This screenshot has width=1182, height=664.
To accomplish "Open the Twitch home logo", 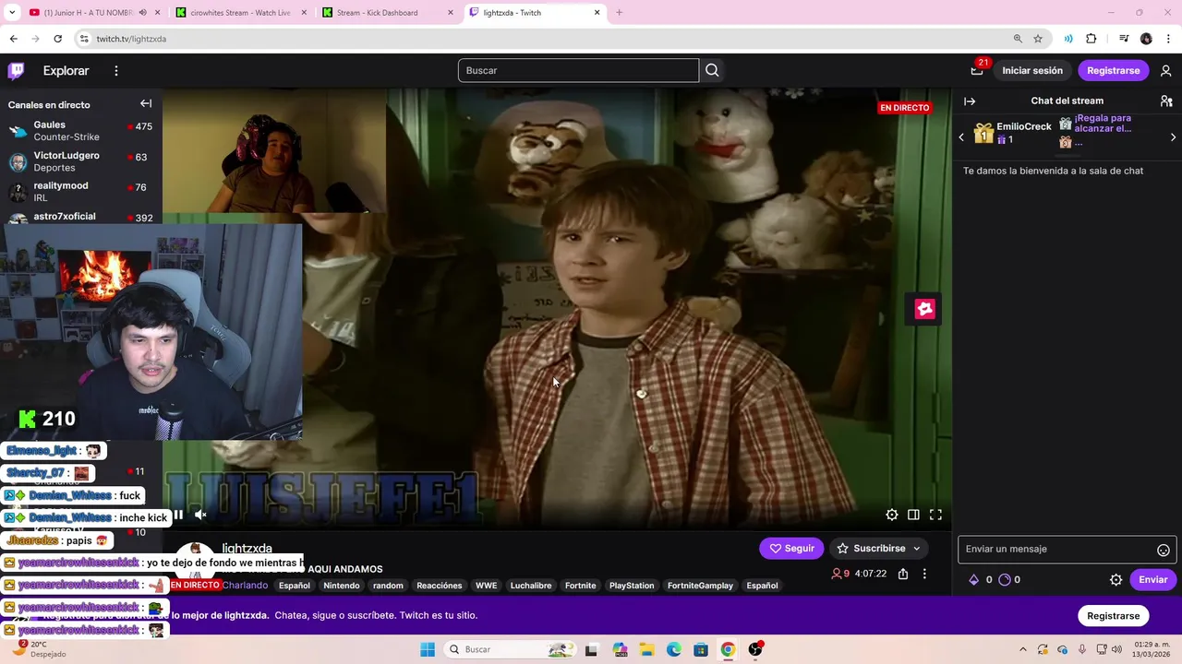I will coord(16,70).
